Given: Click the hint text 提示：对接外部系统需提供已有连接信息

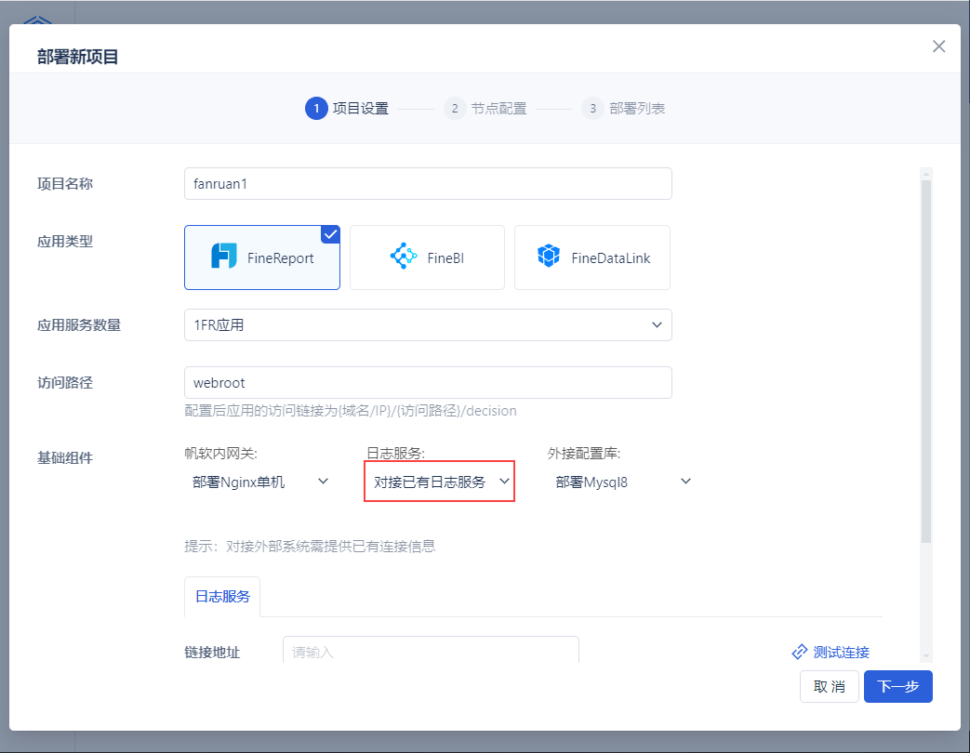Looking at the screenshot, I should click(310, 546).
